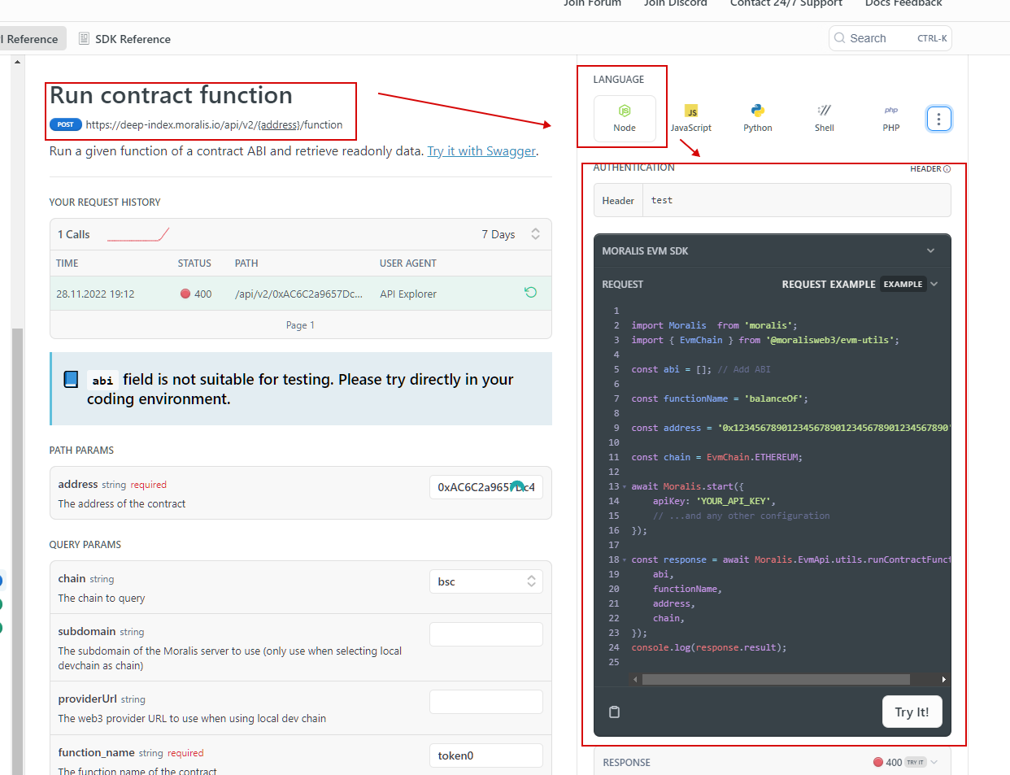Open more languages three-dot menu

(x=938, y=119)
